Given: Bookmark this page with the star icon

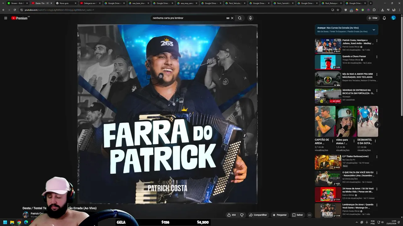Looking at the screenshot, I should pos(338,10).
